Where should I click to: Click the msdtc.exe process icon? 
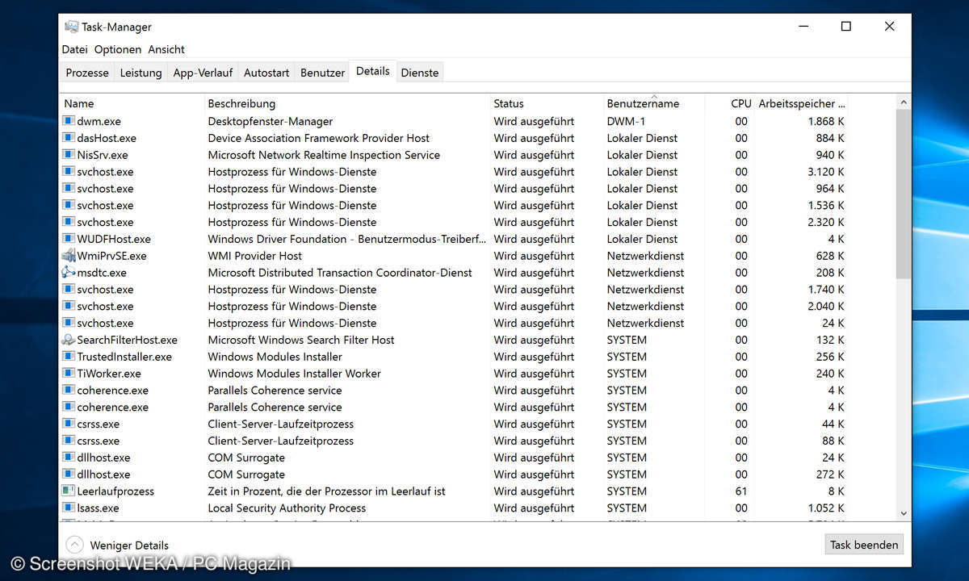point(69,273)
